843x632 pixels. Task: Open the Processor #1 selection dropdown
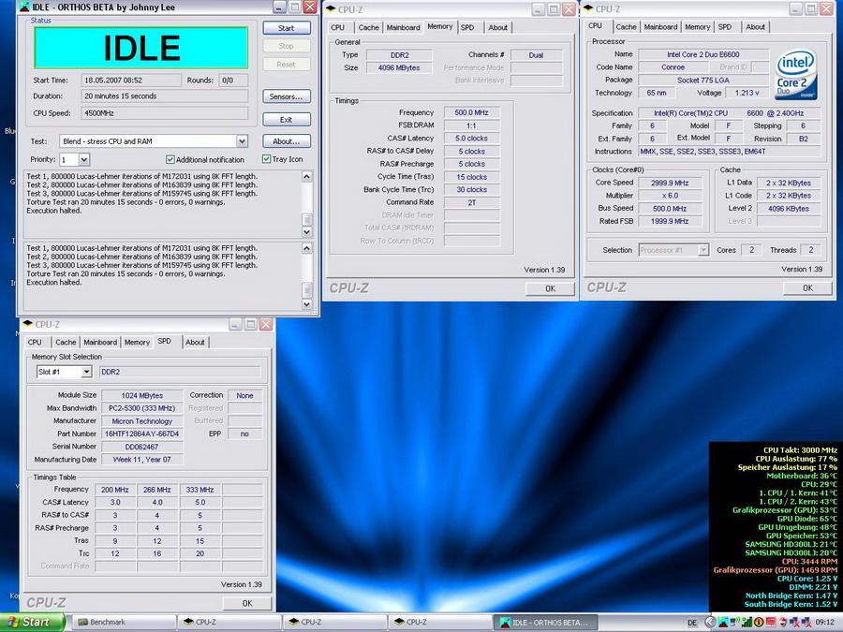point(703,250)
